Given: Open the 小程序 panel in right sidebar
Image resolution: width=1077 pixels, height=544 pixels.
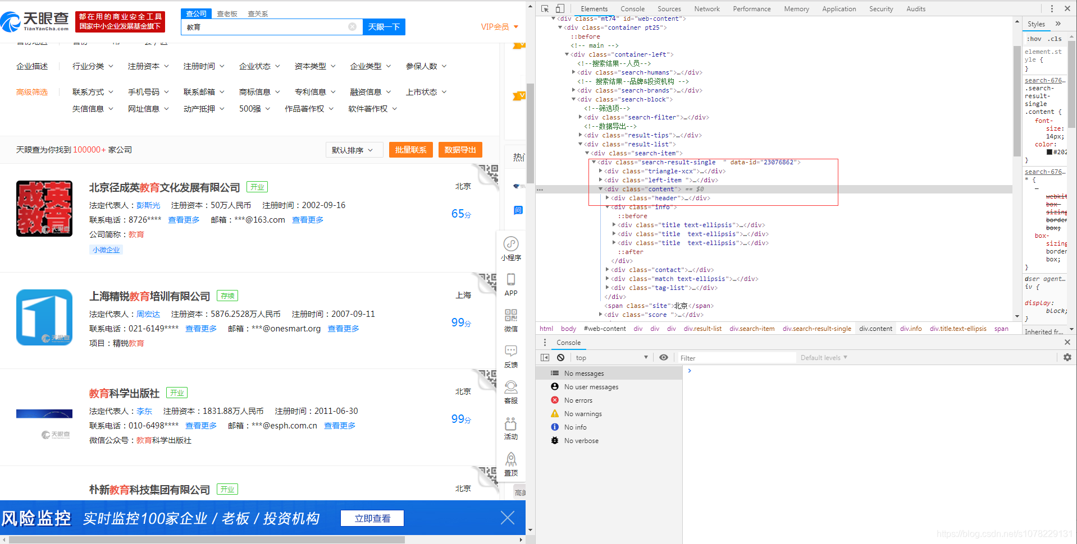Looking at the screenshot, I should tap(510, 249).
